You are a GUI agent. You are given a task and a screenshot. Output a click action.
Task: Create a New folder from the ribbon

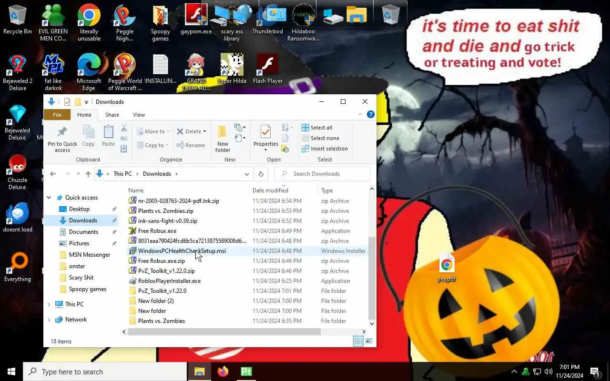223,138
